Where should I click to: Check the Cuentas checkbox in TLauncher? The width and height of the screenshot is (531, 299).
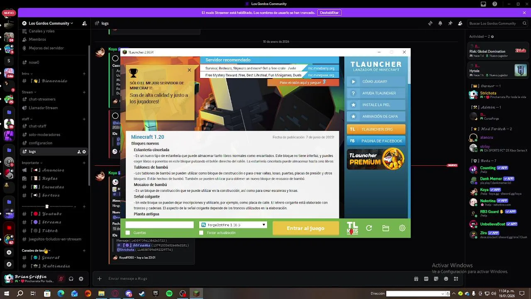(128, 233)
